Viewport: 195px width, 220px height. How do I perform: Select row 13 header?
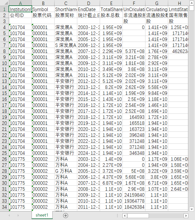pos(4,81)
